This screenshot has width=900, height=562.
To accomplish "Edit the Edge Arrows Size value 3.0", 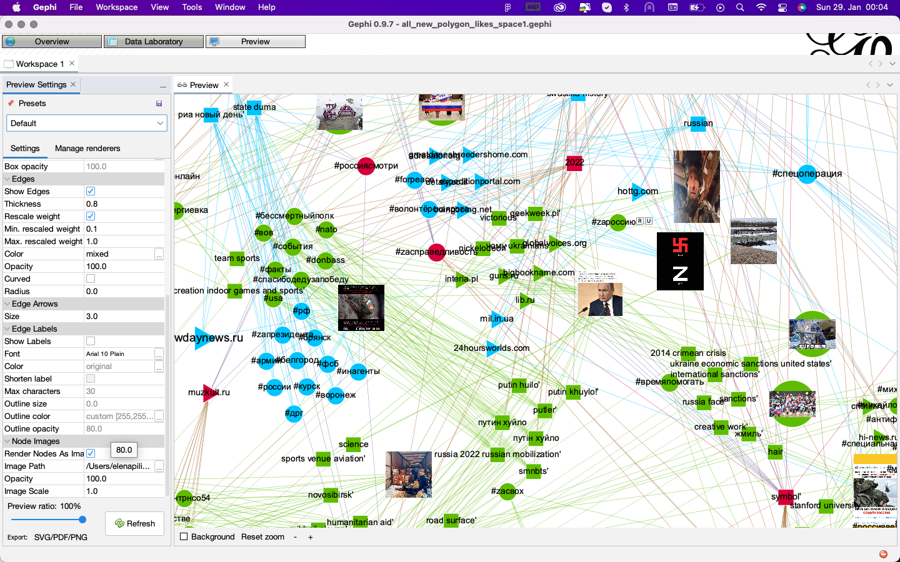I will pos(124,316).
